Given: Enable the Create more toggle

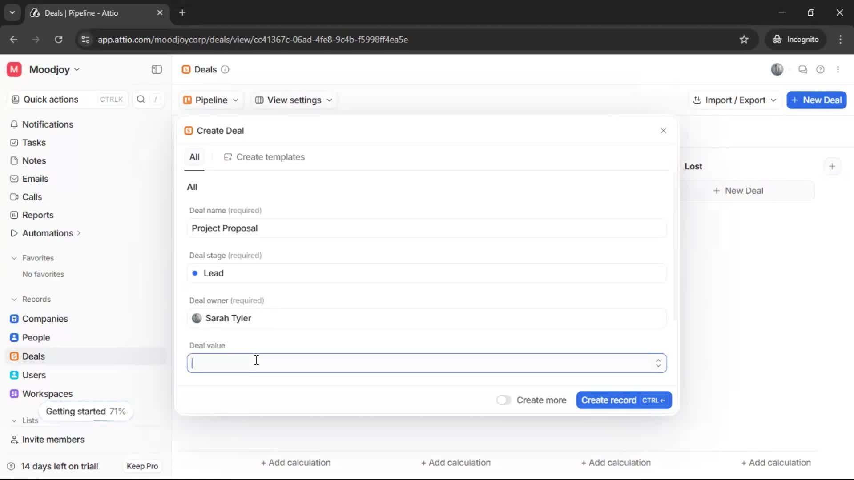Looking at the screenshot, I should click(503, 400).
